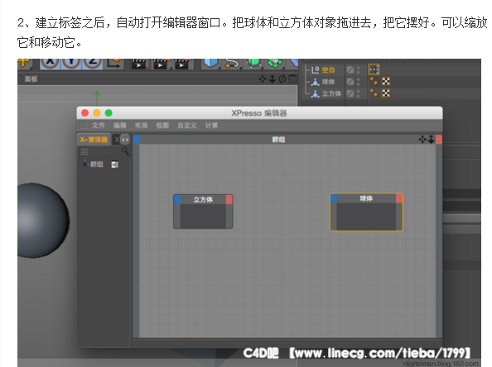492x367 pixels.
Task: Open 文件 menu in XPresso editor
Action: [99, 126]
